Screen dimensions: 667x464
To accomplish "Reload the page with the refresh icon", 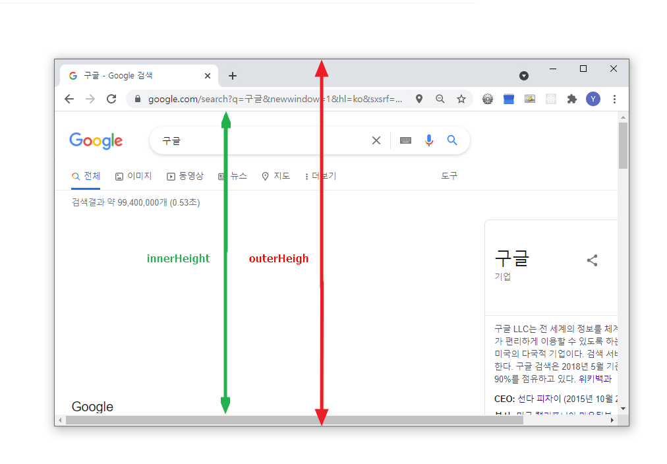I will point(111,99).
